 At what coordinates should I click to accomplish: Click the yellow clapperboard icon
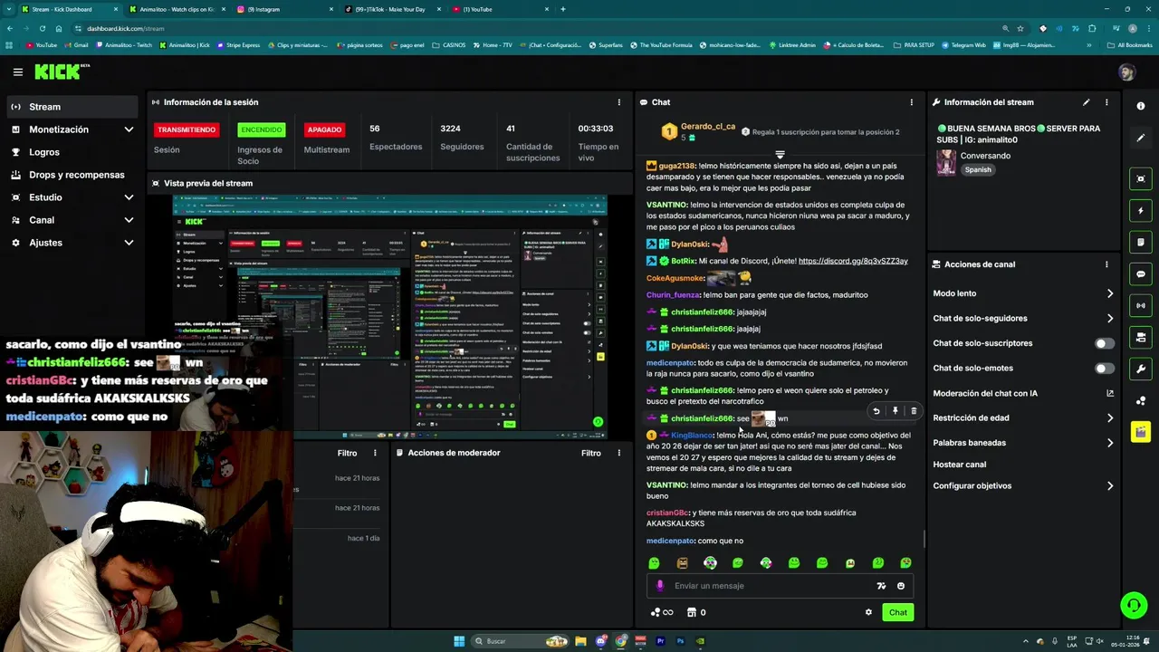pos(1141,432)
